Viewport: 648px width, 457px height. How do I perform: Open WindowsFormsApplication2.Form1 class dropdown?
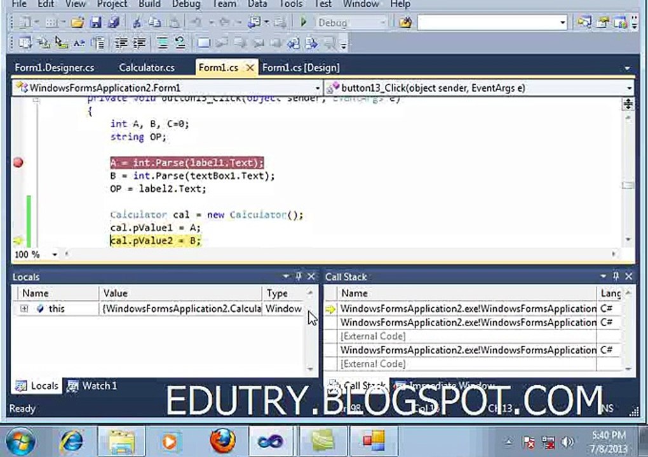(x=318, y=88)
